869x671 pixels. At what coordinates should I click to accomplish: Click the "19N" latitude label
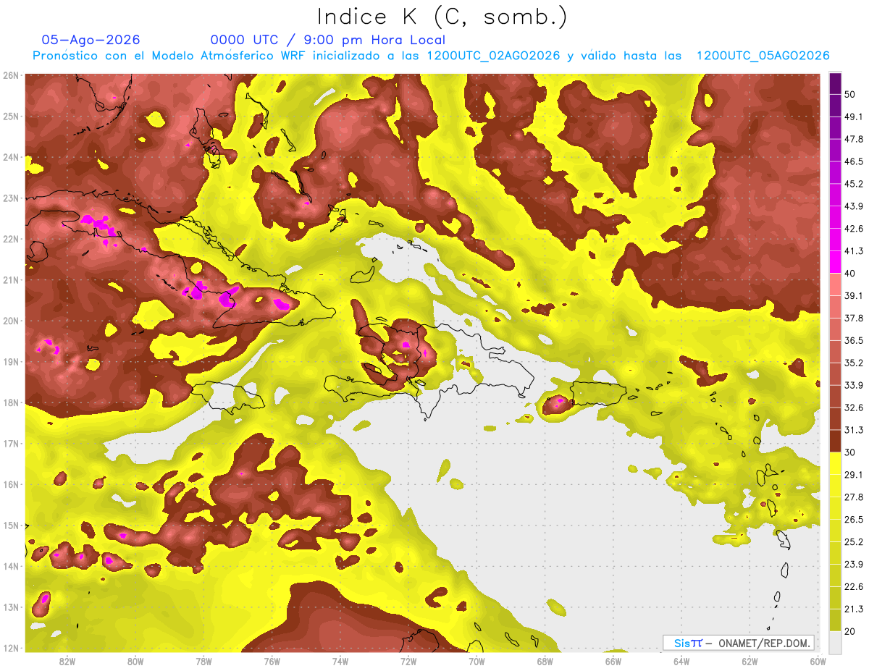[11, 362]
